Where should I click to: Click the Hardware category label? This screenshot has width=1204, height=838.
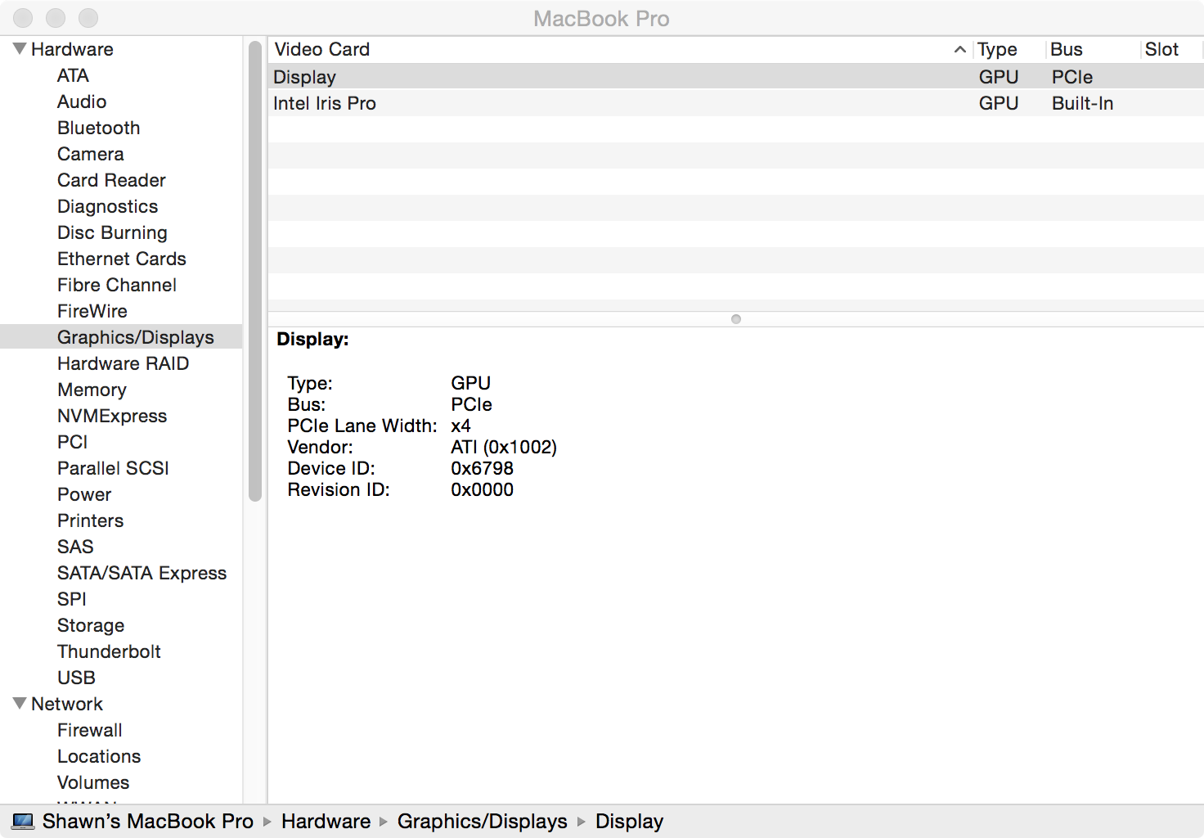tap(72, 49)
